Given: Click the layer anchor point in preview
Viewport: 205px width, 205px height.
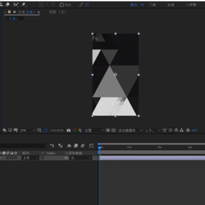Looking at the screenshot, I should point(115,75).
